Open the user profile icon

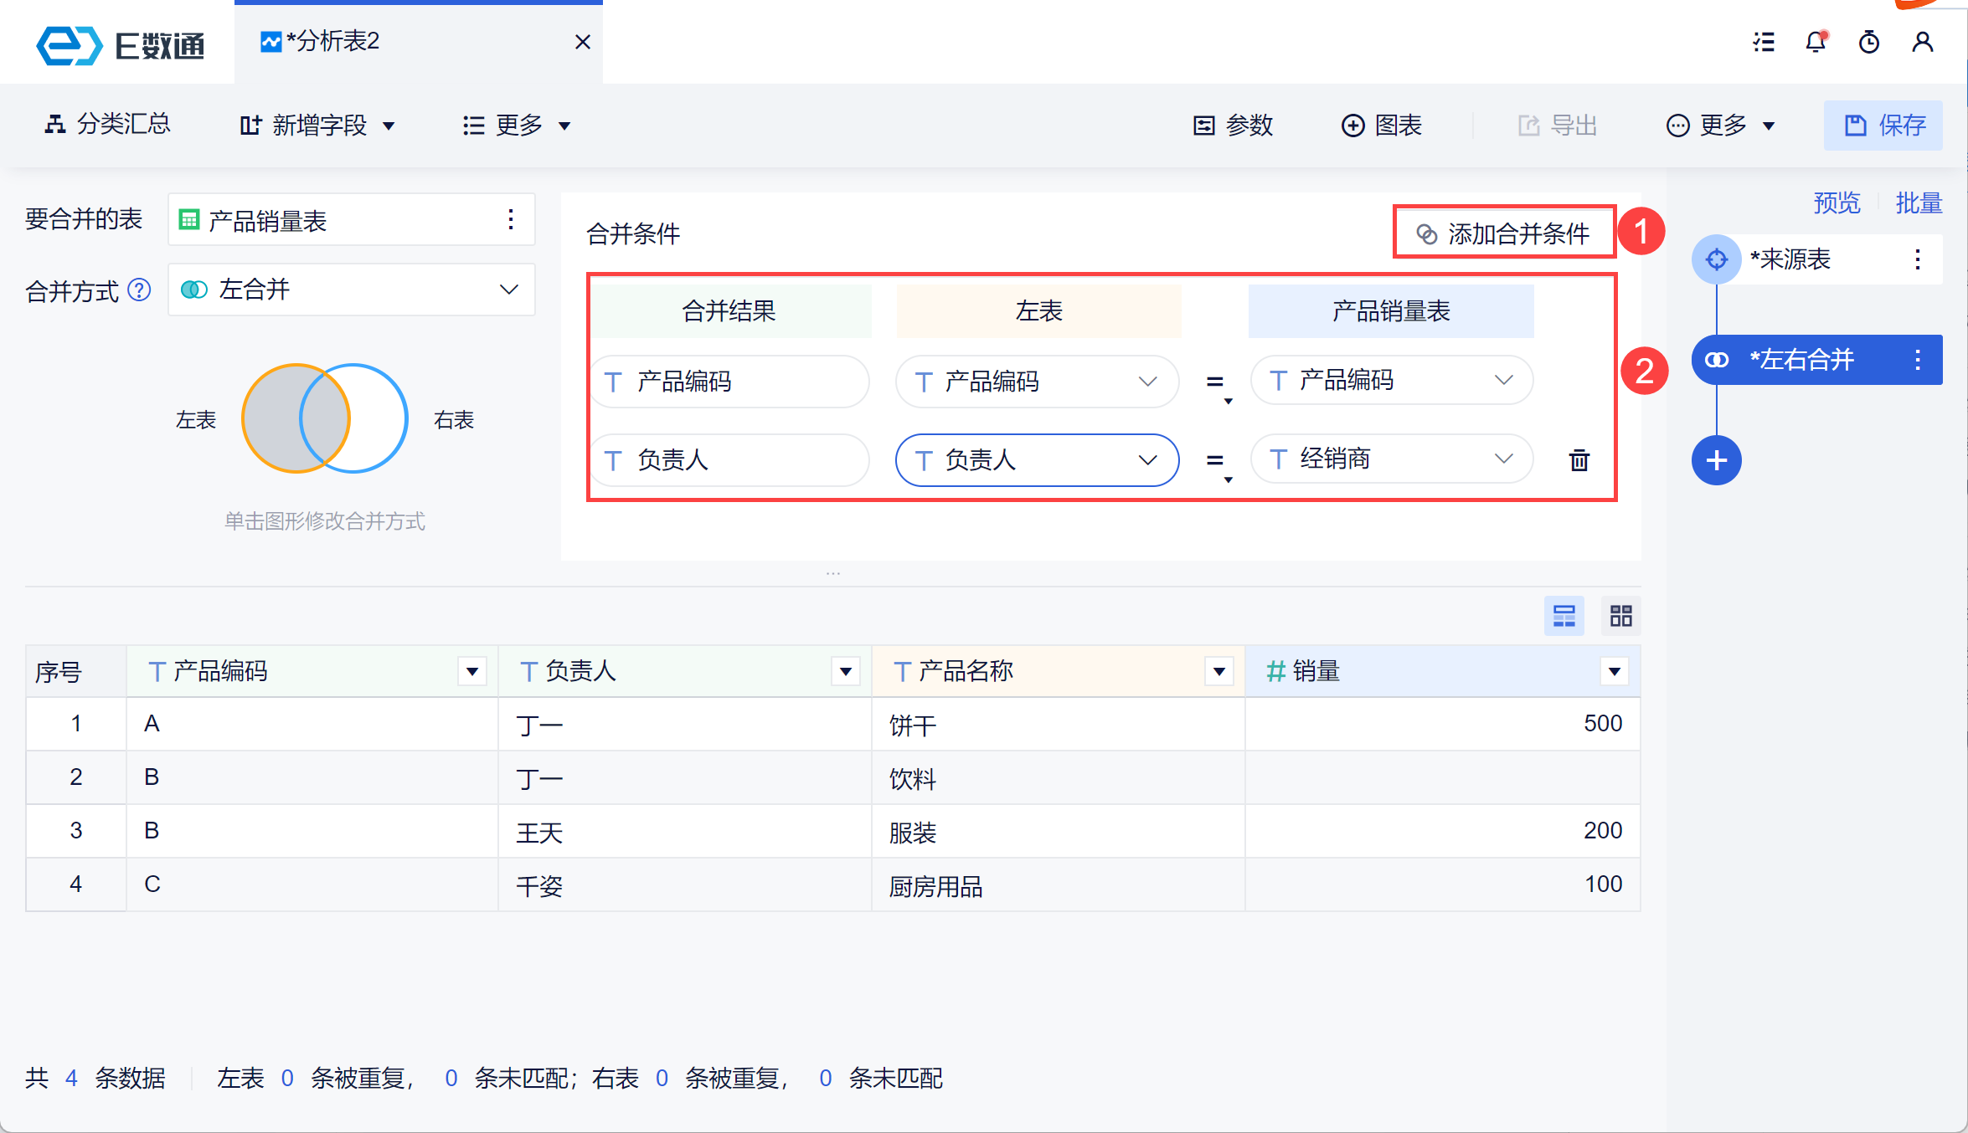pyautogui.click(x=1922, y=42)
